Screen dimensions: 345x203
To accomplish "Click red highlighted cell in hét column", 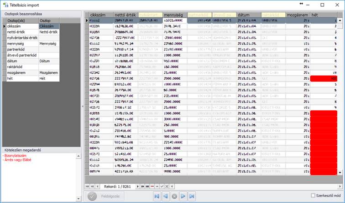I will [323, 78].
